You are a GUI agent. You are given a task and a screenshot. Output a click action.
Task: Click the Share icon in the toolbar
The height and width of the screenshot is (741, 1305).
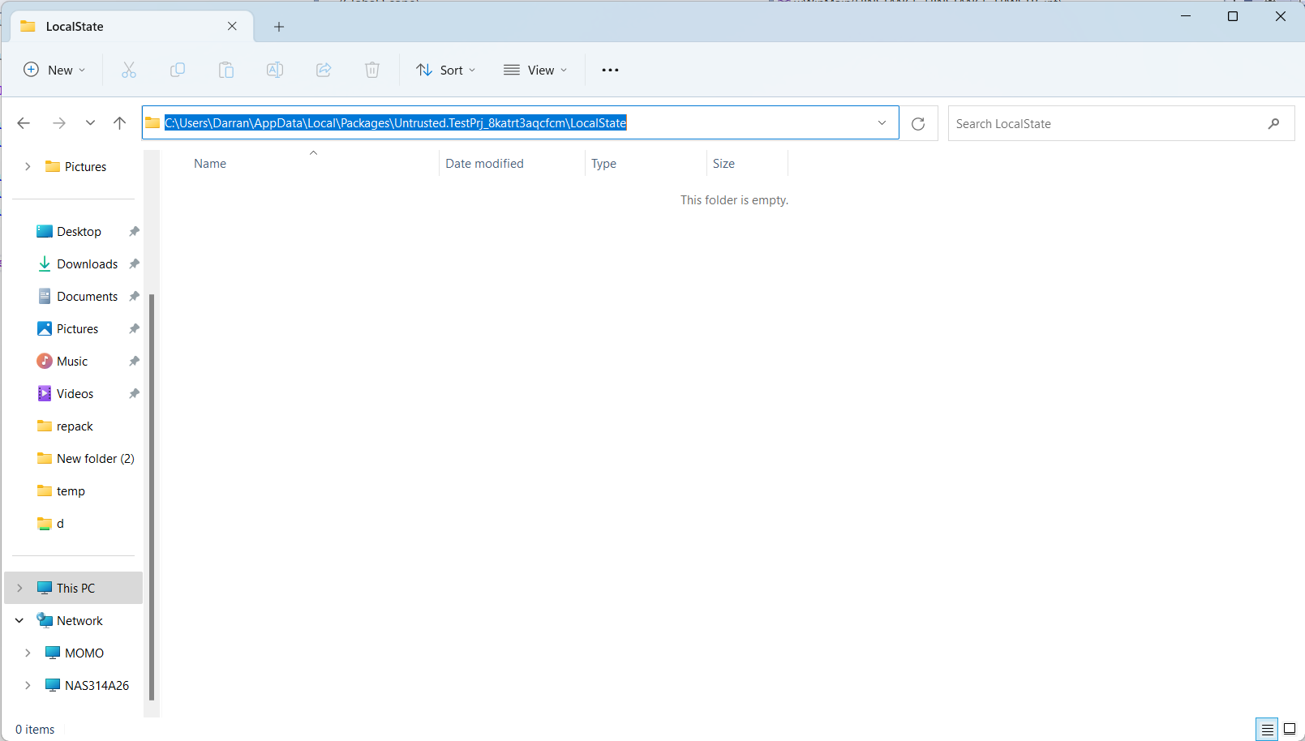(x=324, y=70)
